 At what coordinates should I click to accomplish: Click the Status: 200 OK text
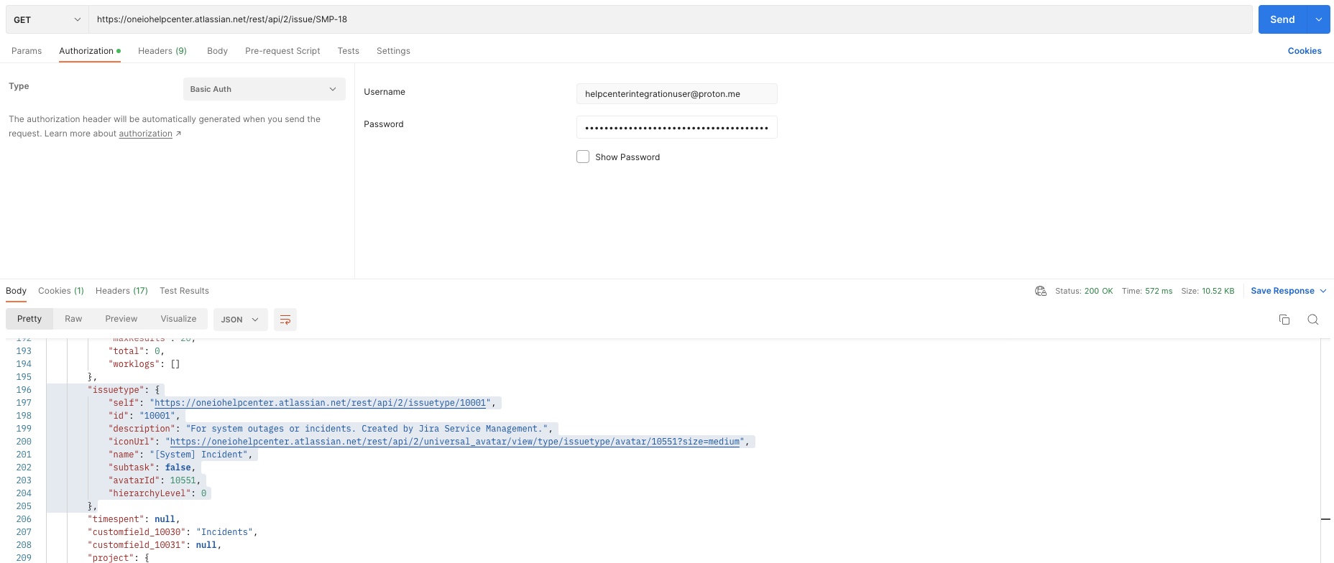(x=1084, y=291)
